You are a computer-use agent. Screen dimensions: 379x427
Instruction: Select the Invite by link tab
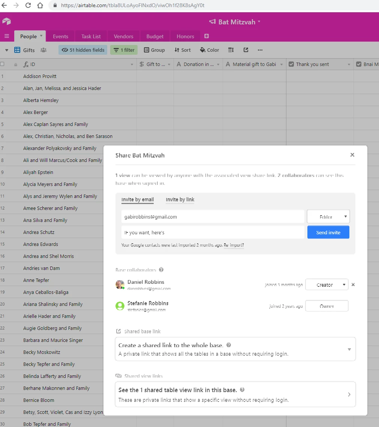tap(180, 199)
